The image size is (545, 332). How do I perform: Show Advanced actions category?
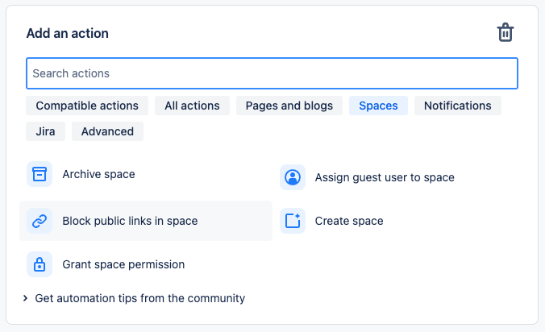pos(107,131)
